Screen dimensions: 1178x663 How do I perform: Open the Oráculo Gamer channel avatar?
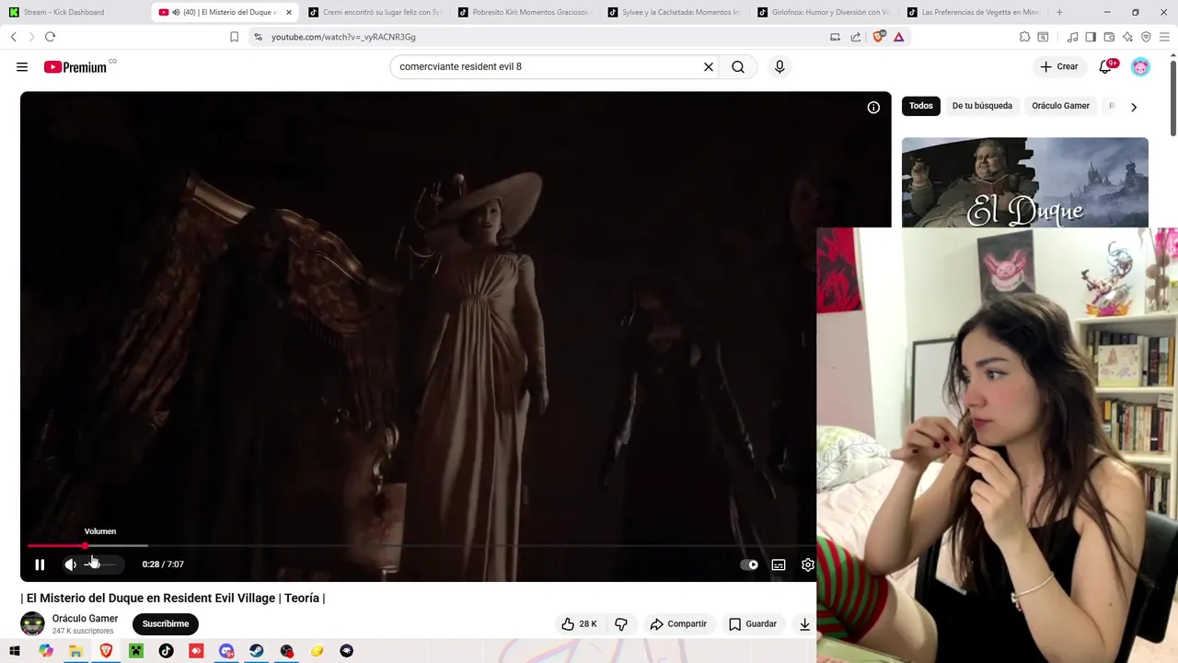tap(32, 623)
